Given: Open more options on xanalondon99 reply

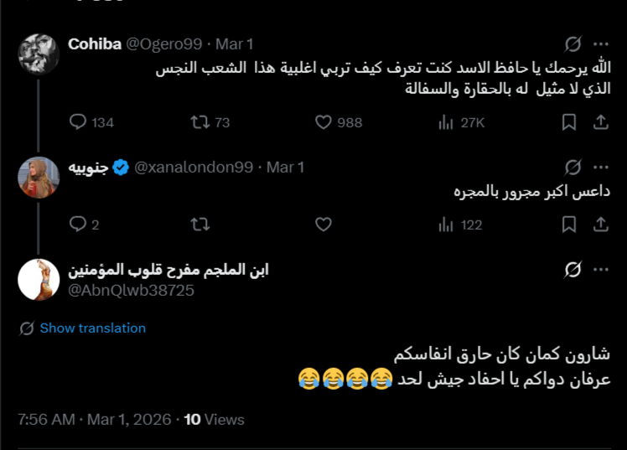Looking at the screenshot, I should [600, 167].
